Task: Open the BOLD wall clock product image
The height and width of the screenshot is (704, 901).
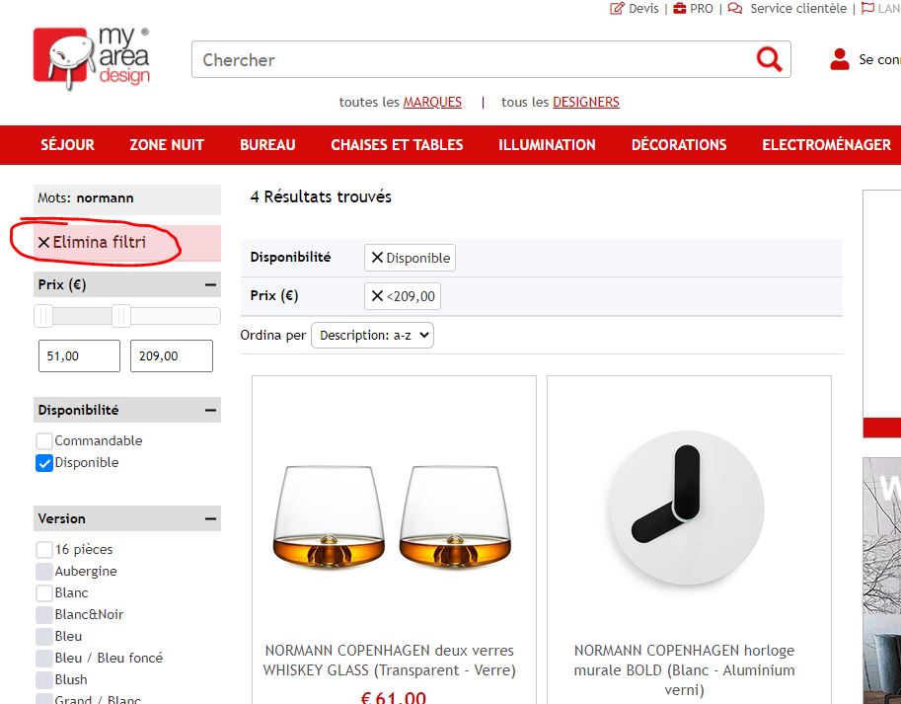Action: coord(687,508)
